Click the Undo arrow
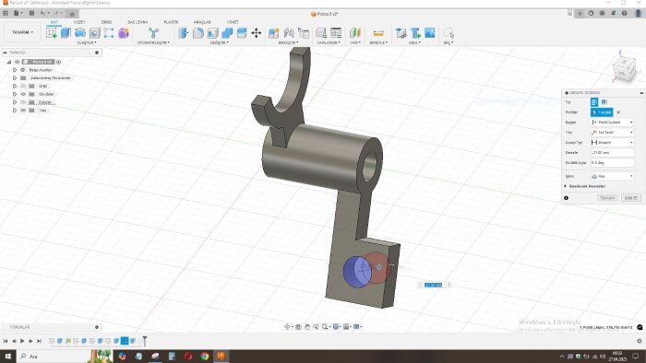Image resolution: width=646 pixels, height=363 pixels. pyautogui.click(x=42, y=13)
